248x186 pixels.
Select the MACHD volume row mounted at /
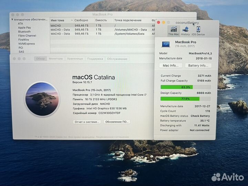[x=103, y=25]
